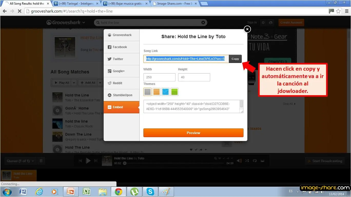The image size is (351, 197).
Task: Open Microsoft Word from the taskbar
Action: point(23,191)
